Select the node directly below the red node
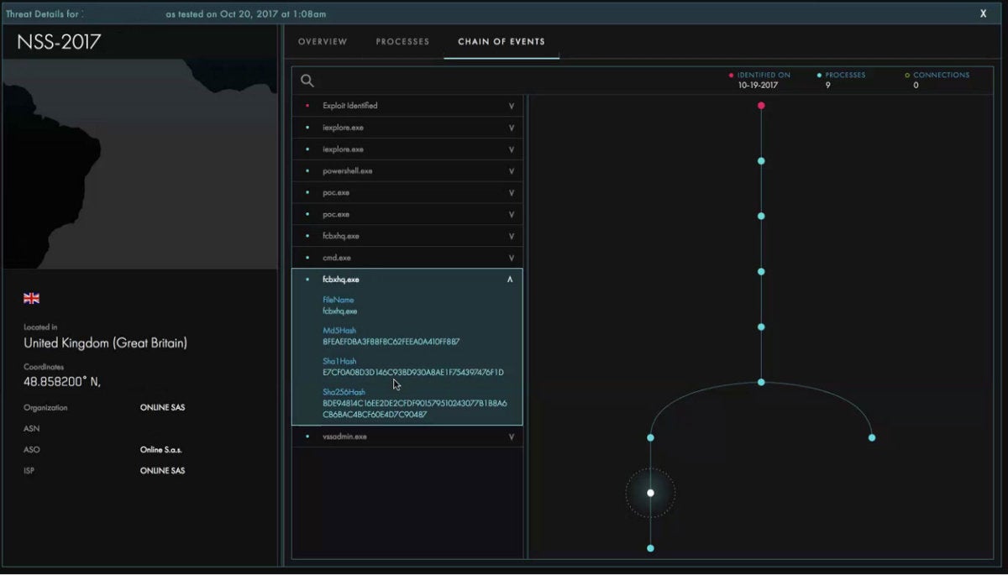The height and width of the screenshot is (575, 1008). coord(761,160)
